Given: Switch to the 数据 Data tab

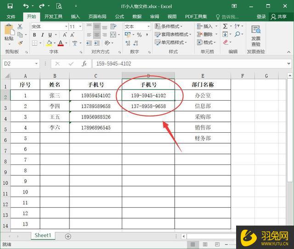Looking at the screenshot, I should 137,17.
